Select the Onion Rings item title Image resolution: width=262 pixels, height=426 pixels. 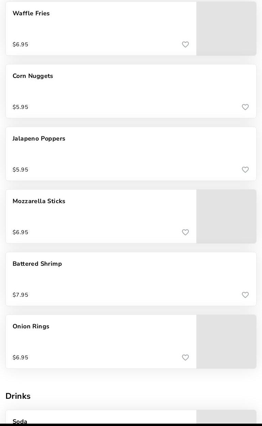tap(31, 326)
